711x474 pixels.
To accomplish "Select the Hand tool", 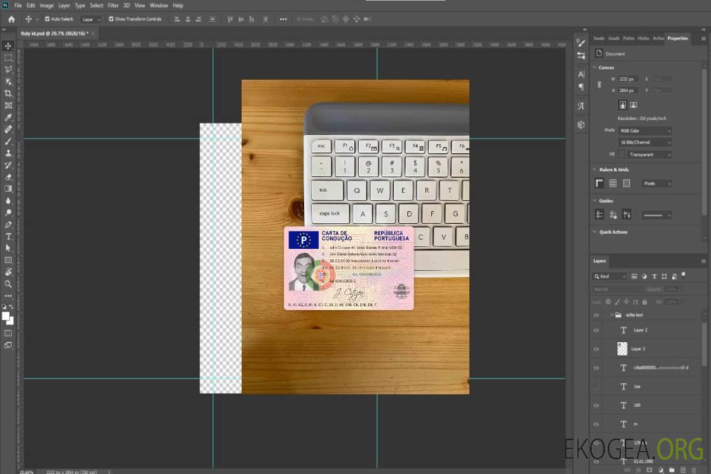I will [8, 272].
